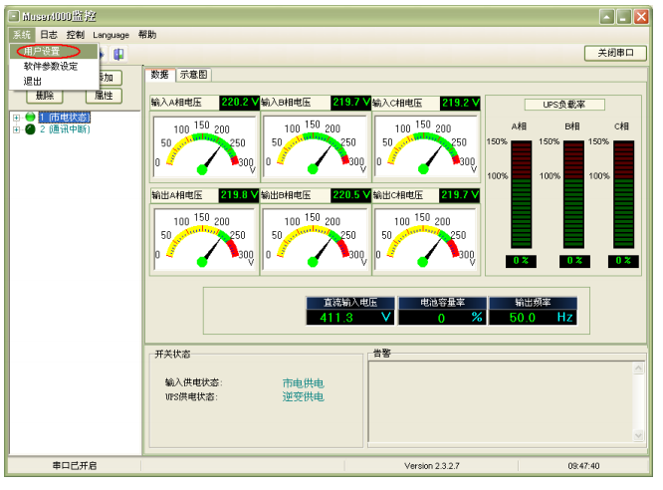Switch to the 示意图 tab
This screenshot has width=663, height=490.
(194, 75)
